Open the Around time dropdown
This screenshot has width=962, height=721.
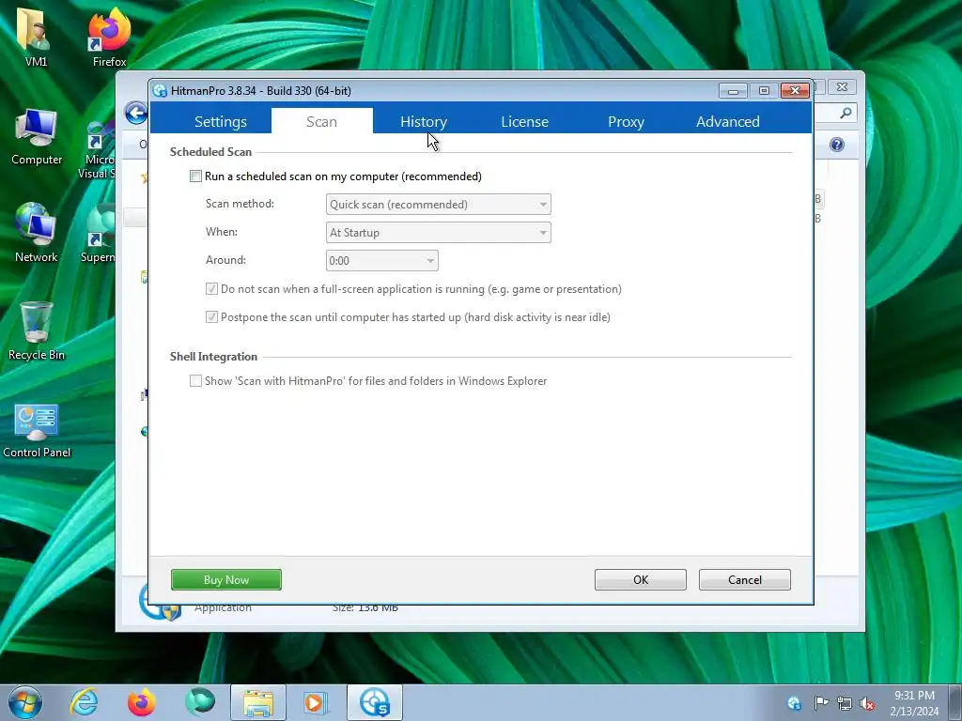pos(381,261)
